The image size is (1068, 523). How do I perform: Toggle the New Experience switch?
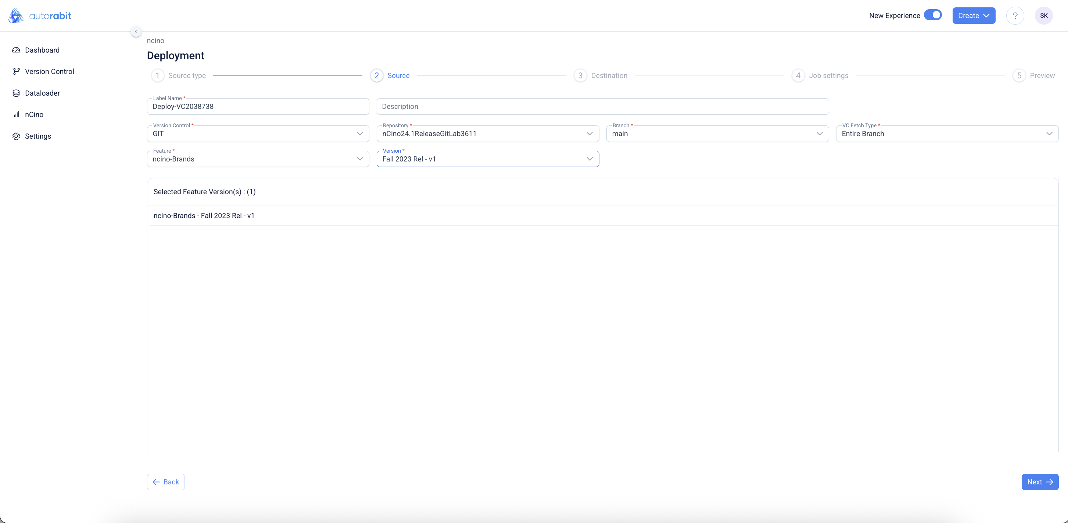pos(933,15)
